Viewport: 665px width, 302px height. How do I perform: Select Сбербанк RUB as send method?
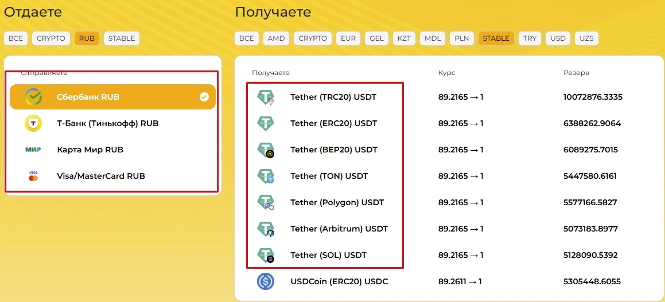[x=112, y=97]
